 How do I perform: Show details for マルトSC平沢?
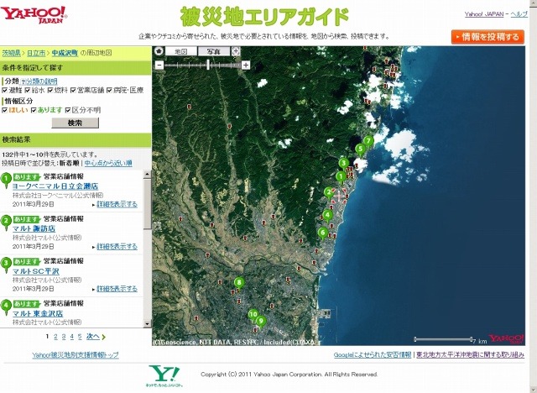(117, 289)
